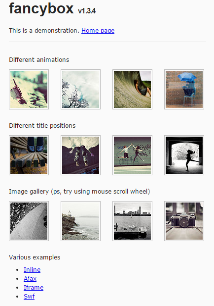The image size is (214, 306).
Task: Open the Iframe example link
Action: [x=34, y=288]
